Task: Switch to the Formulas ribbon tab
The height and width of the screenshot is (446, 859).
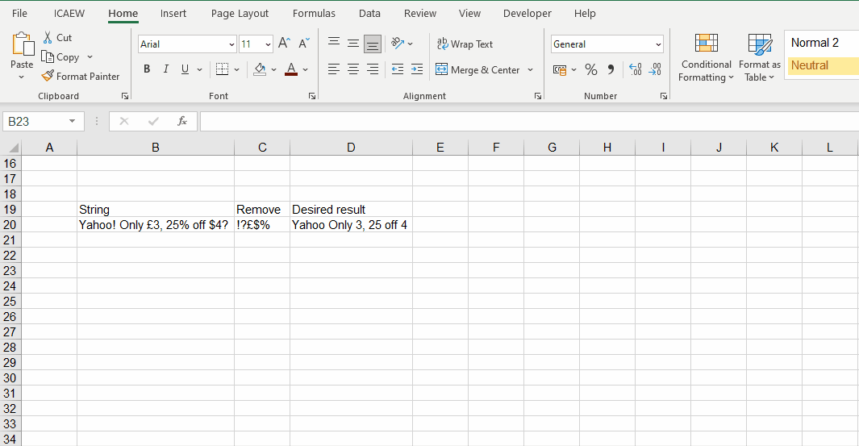Action: click(314, 14)
